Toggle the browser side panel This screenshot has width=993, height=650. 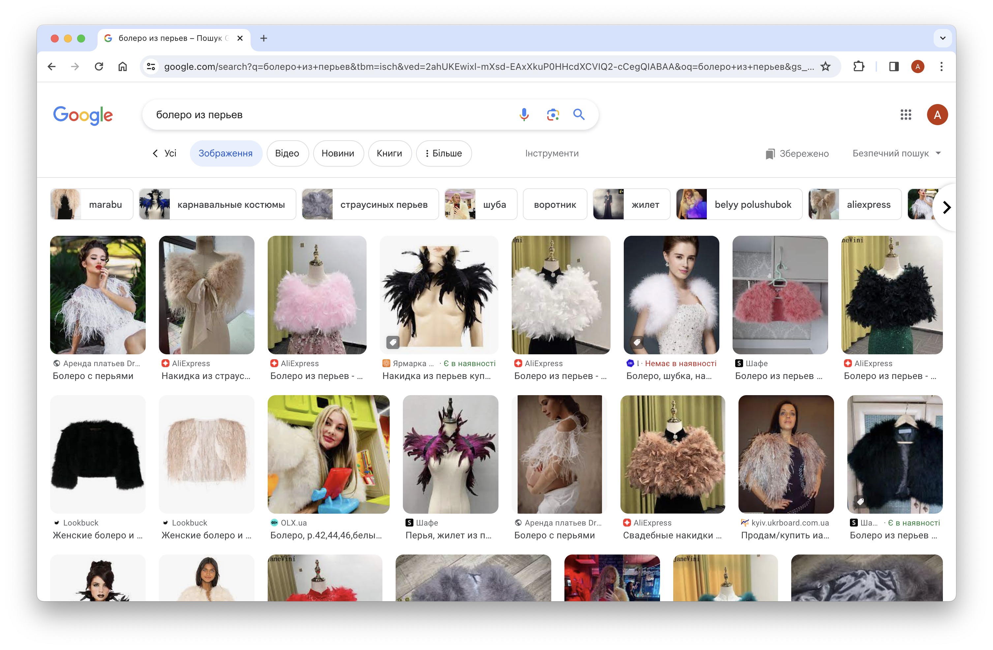pyautogui.click(x=893, y=67)
